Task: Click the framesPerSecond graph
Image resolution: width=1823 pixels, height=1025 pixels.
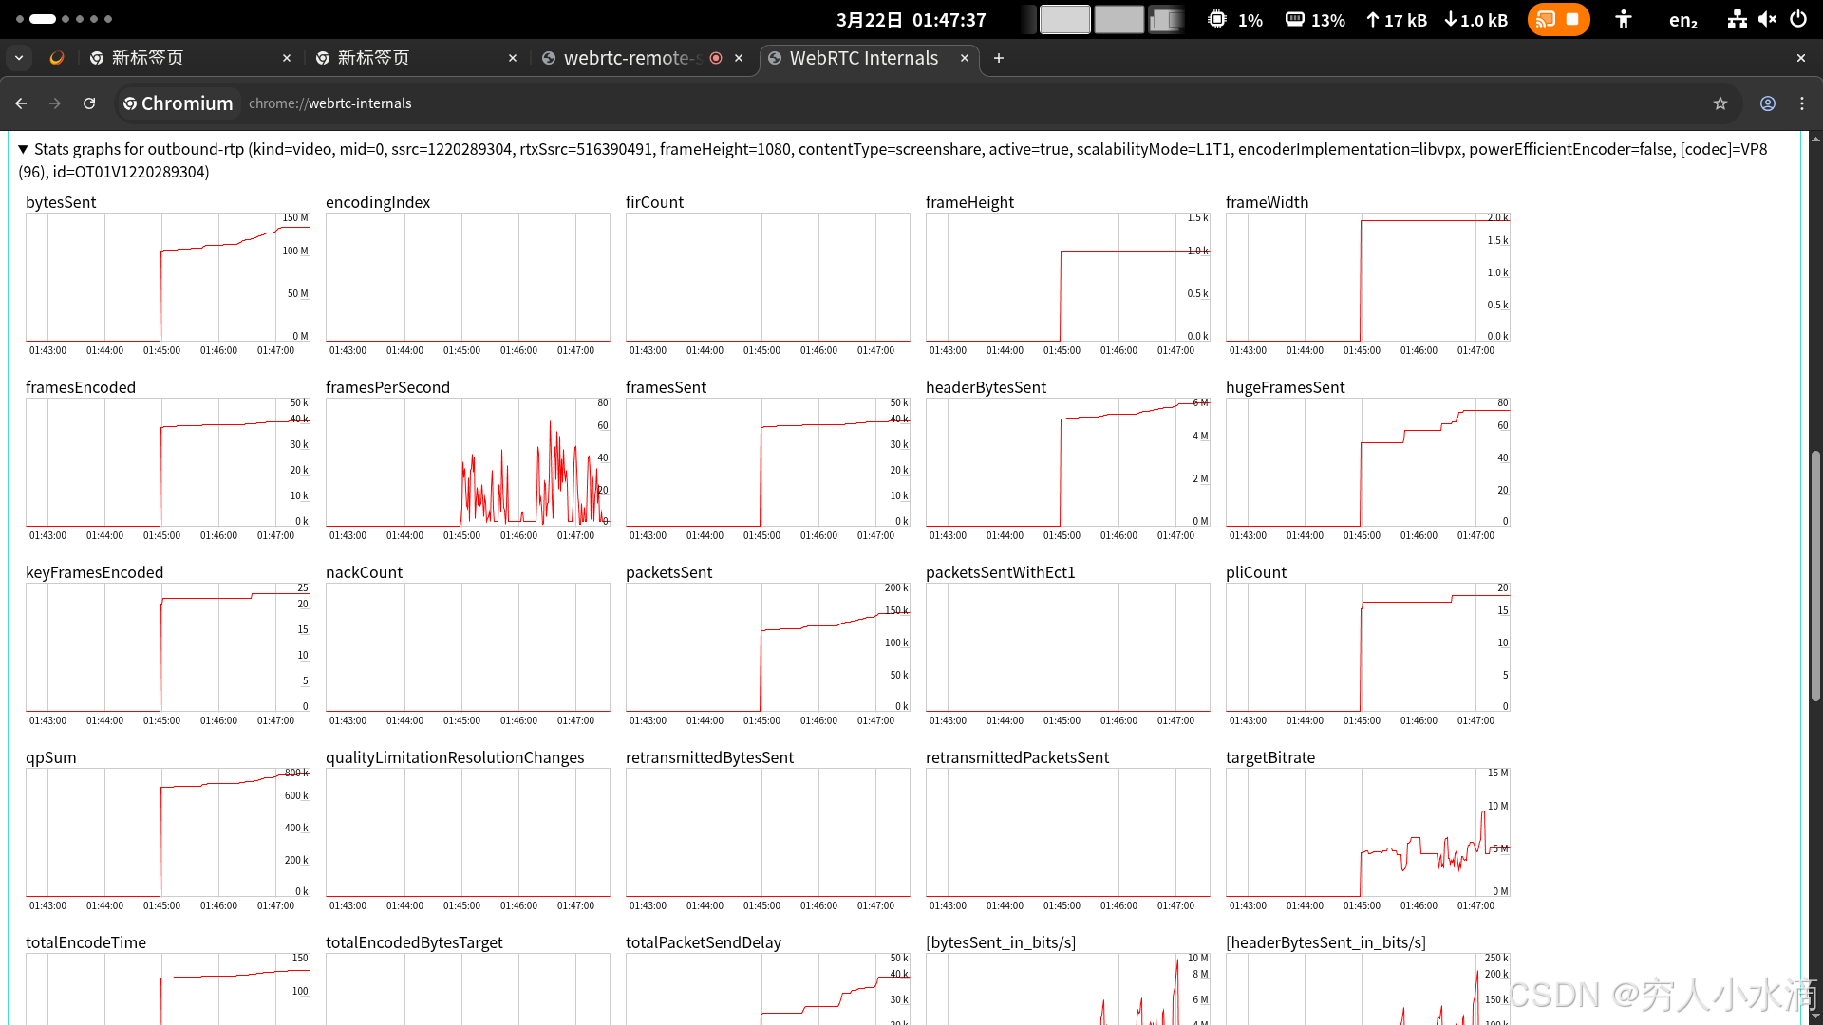Action: 467,462
